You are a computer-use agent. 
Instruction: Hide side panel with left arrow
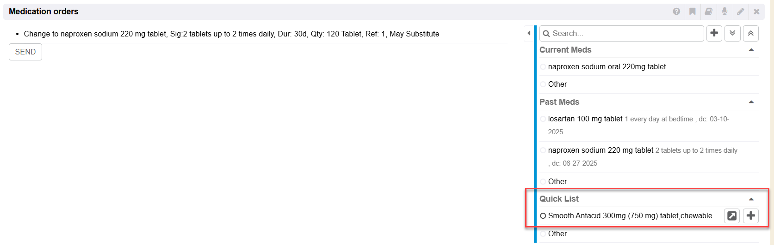[529, 33]
